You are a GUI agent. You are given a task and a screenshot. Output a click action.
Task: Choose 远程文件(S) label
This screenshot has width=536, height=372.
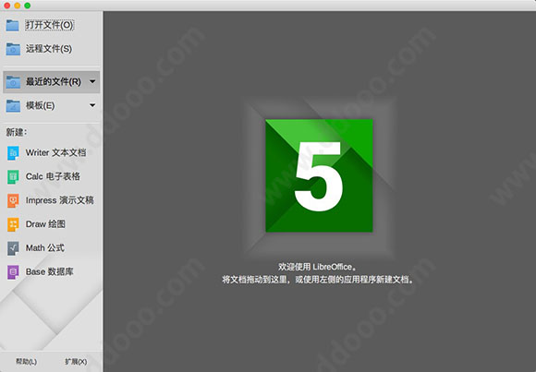(49, 49)
